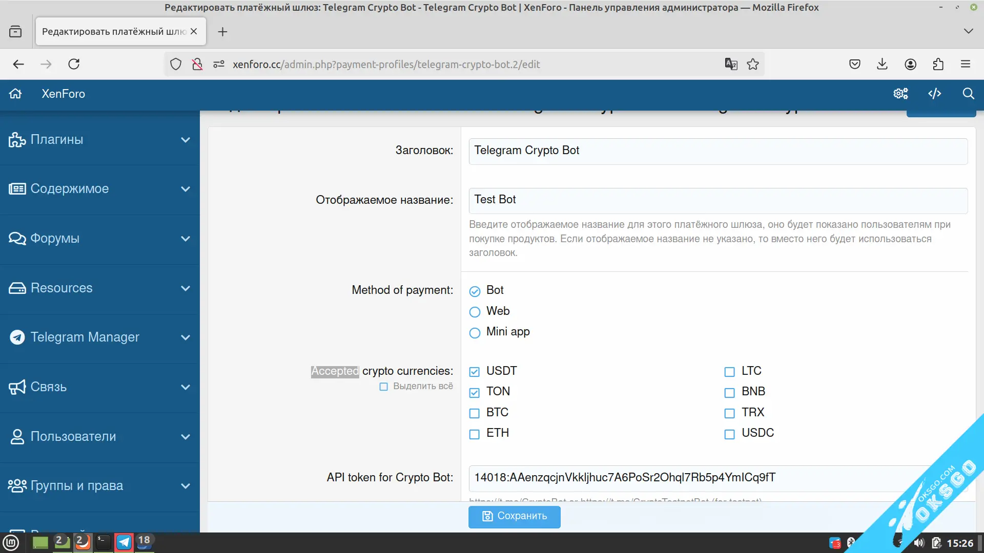Open the Firefox downloads arrow icon
This screenshot has width=984, height=553.
[x=882, y=64]
